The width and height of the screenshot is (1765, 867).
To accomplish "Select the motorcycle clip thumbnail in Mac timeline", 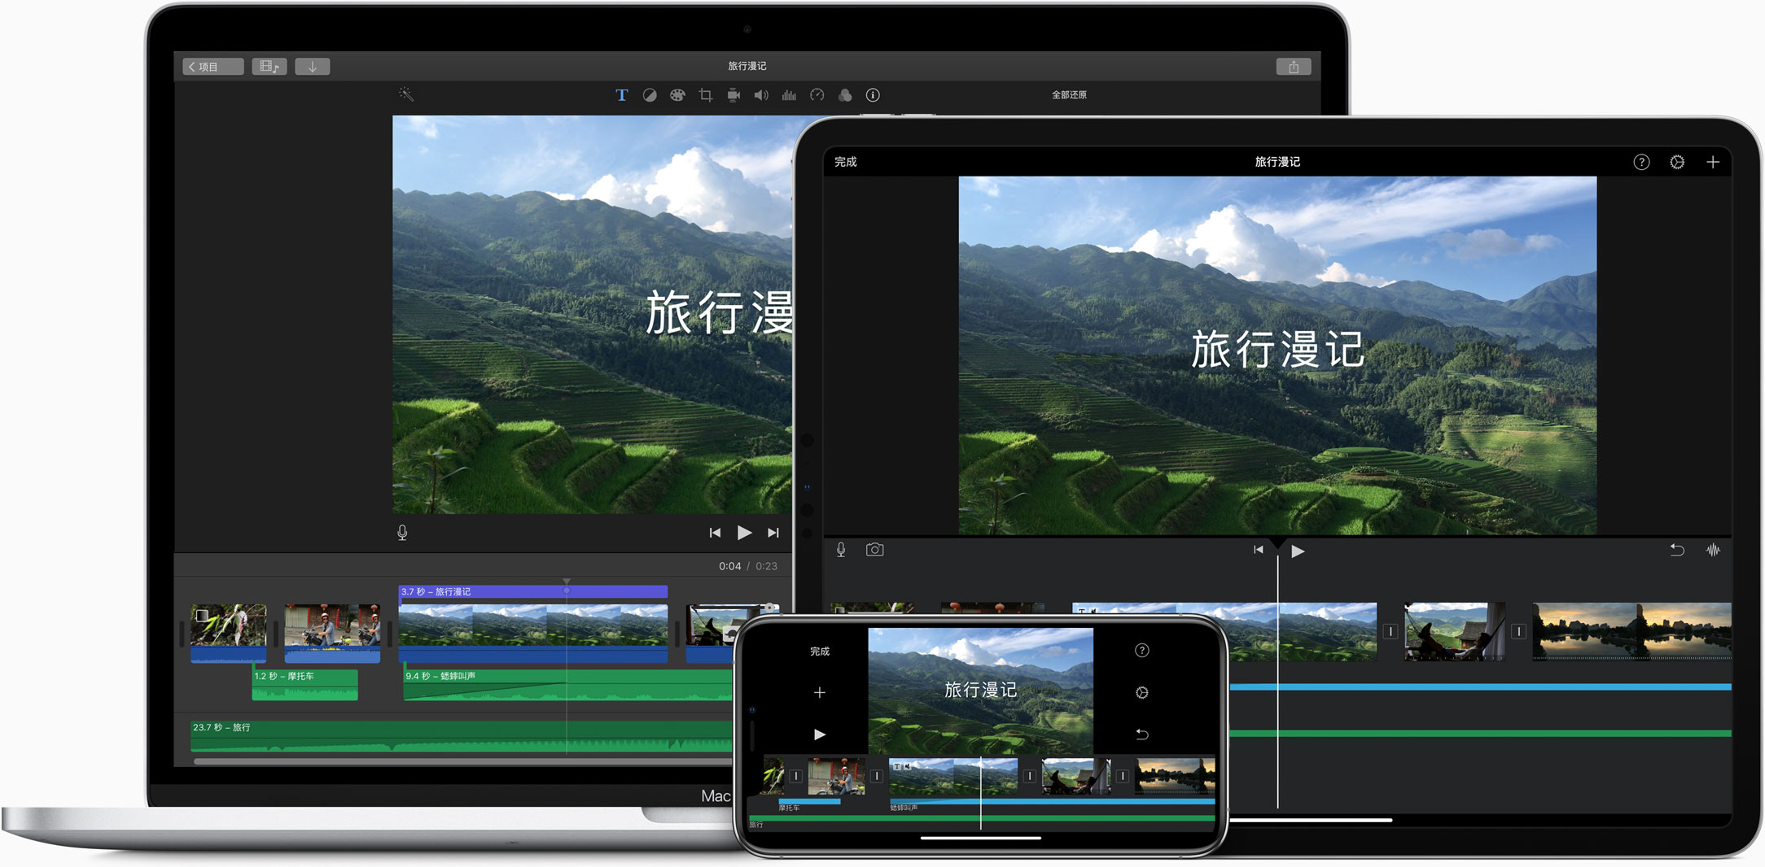I will [332, 625].
